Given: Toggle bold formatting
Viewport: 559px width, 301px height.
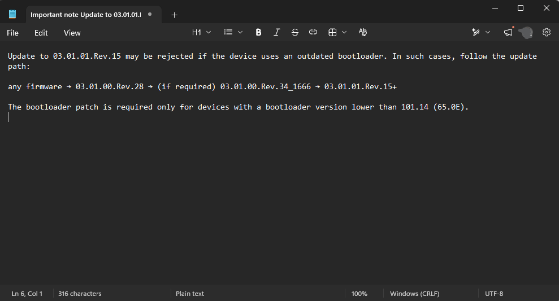Looking at the screenshot, I should click(x=258, y=32).
